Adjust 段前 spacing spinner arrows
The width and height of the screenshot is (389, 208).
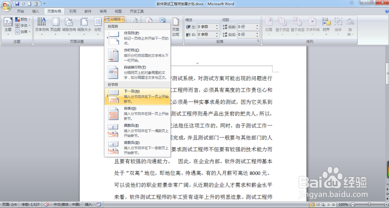257,27
